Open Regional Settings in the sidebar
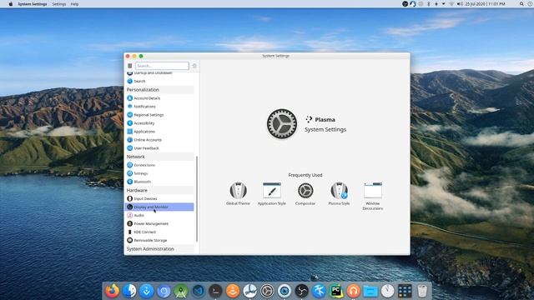 [x=159, y=115]
